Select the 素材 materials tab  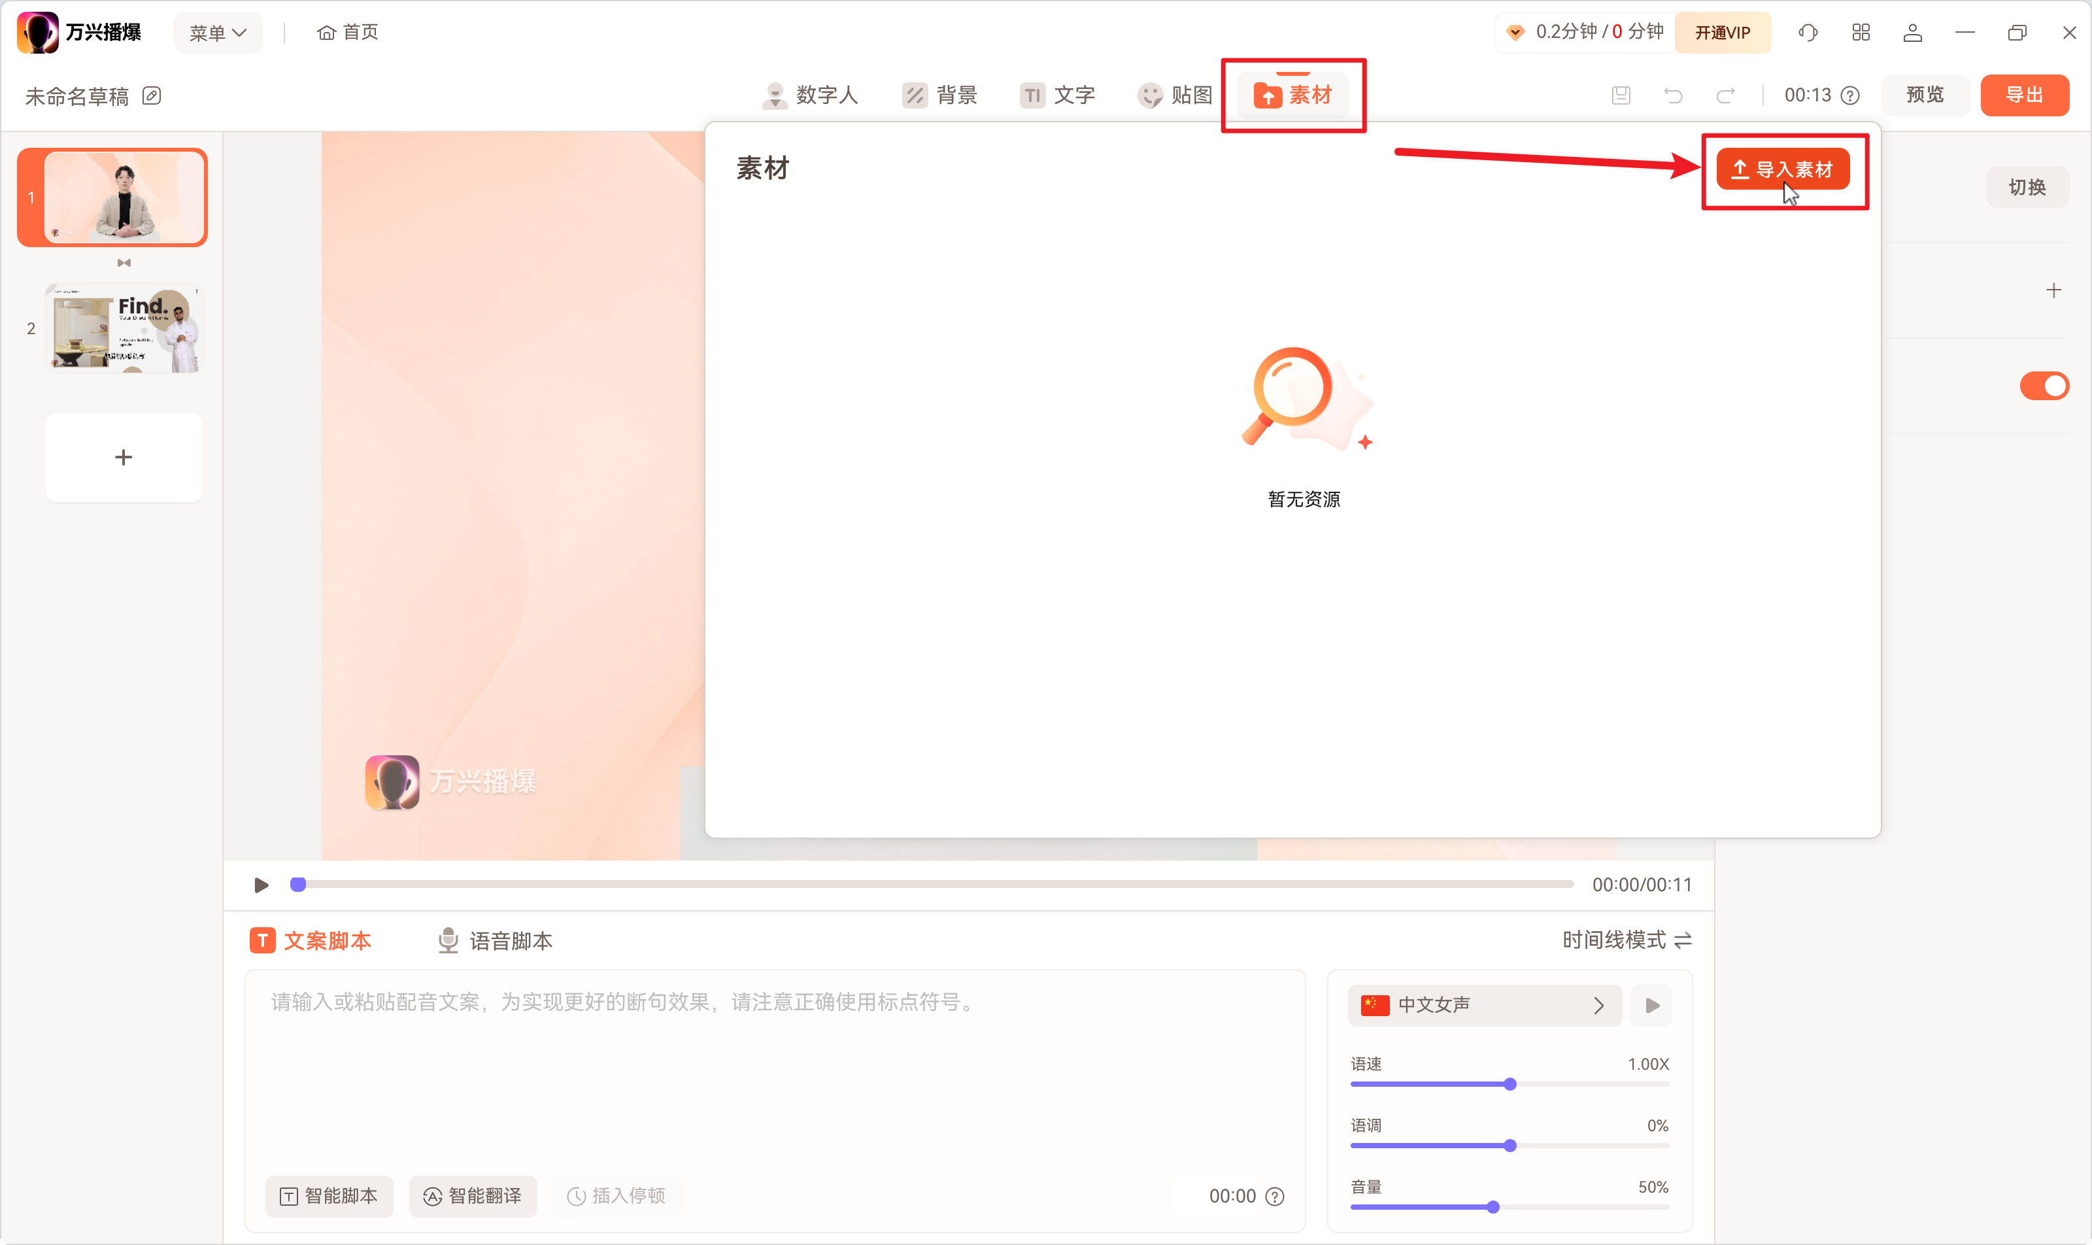[1292, 95]
